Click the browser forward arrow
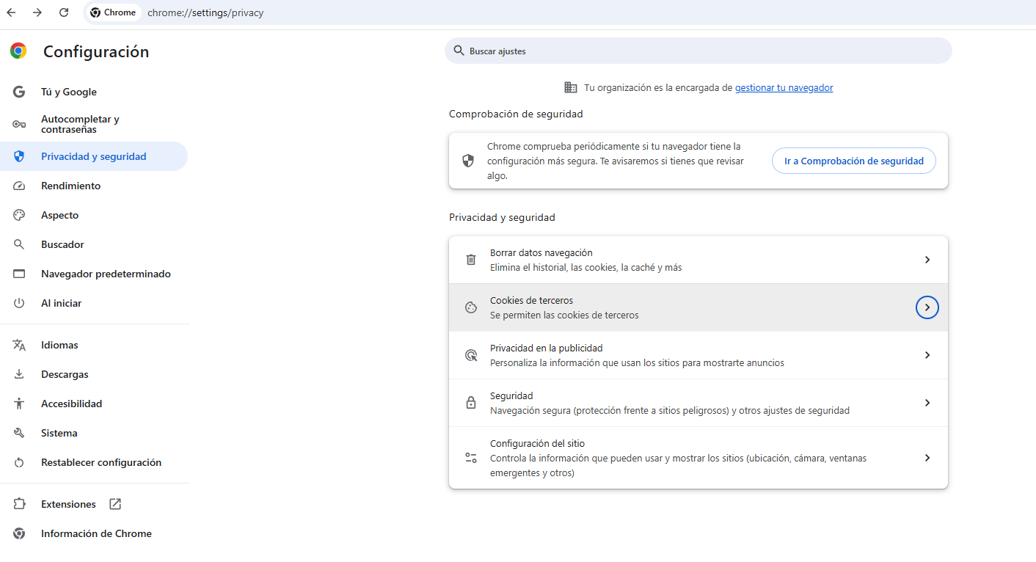Viewport: 1036px width, 562px height. pos(37,12)
